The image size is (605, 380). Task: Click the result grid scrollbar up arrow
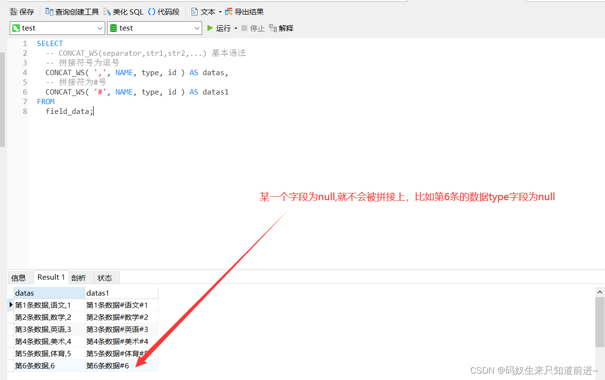point(600,291)
